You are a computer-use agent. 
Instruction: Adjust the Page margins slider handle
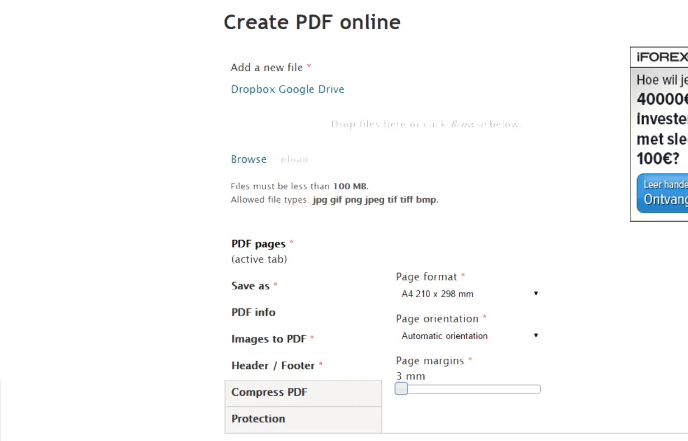401,388
